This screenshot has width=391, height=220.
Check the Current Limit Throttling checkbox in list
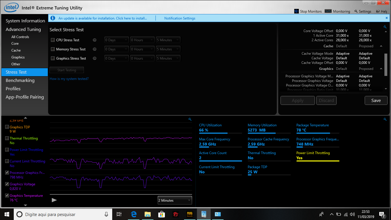pos(7,161)
